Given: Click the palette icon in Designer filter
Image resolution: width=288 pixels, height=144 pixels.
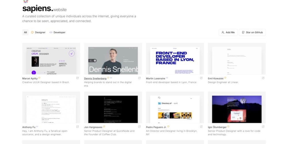Looking at the screenshot, I should coord(32,32).
